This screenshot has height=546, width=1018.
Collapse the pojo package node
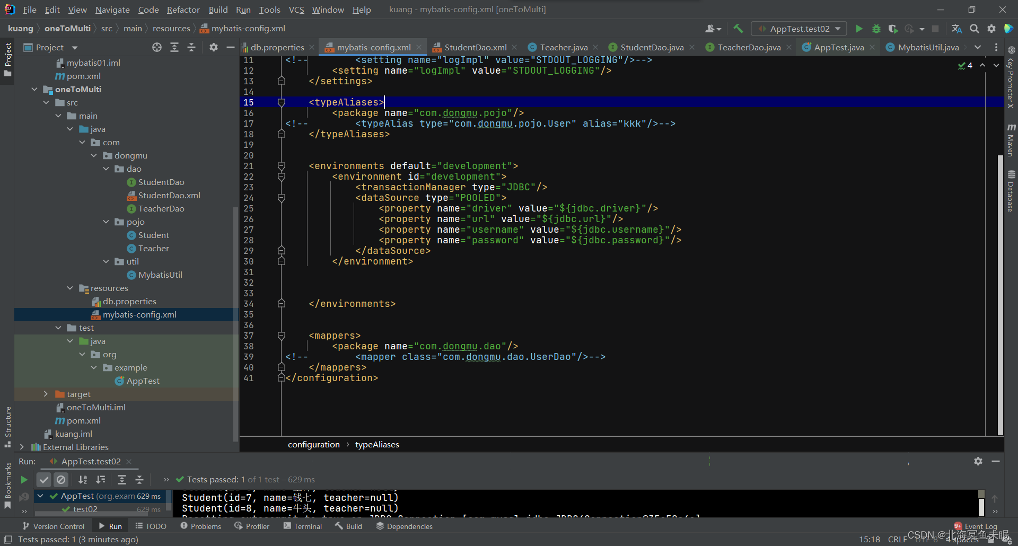point(106,222)
